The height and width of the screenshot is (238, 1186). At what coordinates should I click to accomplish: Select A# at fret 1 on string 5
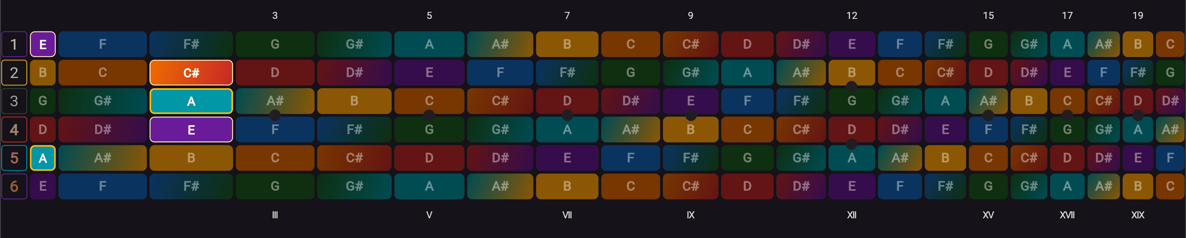click(103, 158)
